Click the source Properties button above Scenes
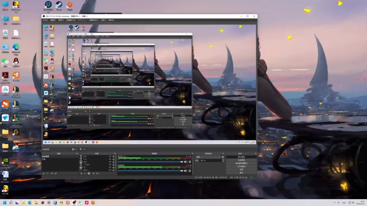This screenshot has height=206, width=367. [75, 149]
